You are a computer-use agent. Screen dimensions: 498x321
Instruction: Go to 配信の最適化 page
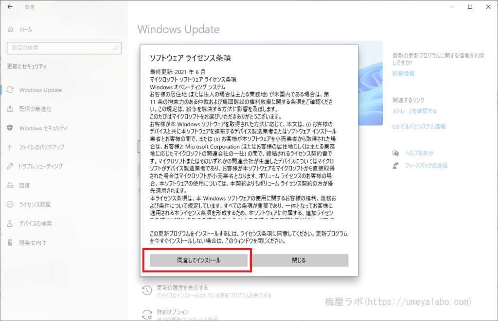(x=35, y=109)
